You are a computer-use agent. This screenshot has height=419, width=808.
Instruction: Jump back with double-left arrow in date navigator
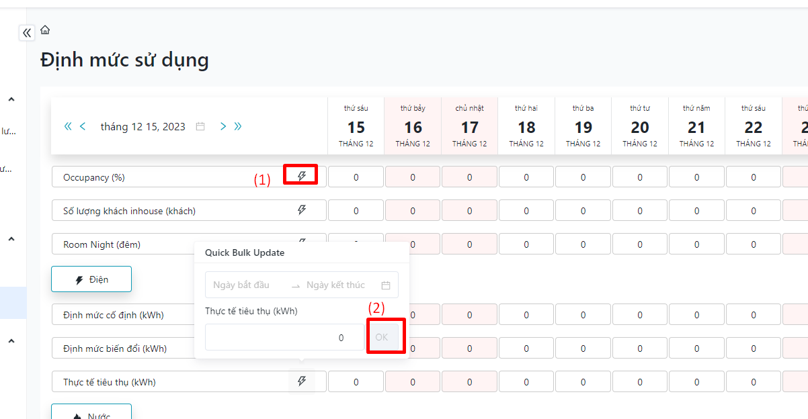[x=68, y=126]
